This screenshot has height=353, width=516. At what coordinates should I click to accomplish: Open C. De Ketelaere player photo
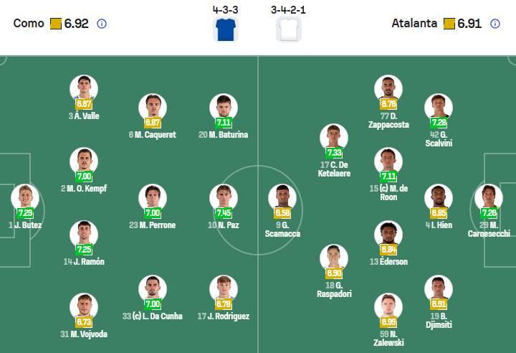(x=334, y=136)
